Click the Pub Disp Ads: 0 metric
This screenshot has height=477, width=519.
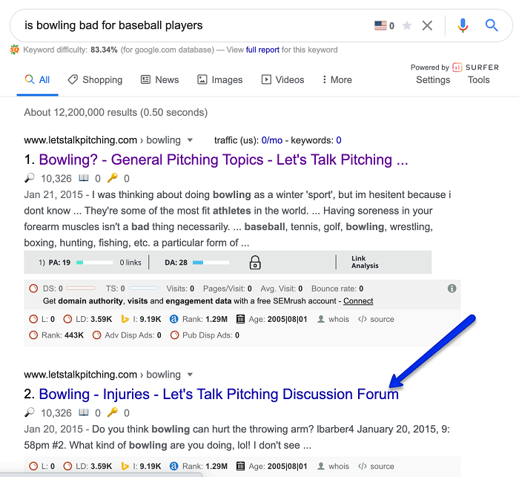[205, 335]
